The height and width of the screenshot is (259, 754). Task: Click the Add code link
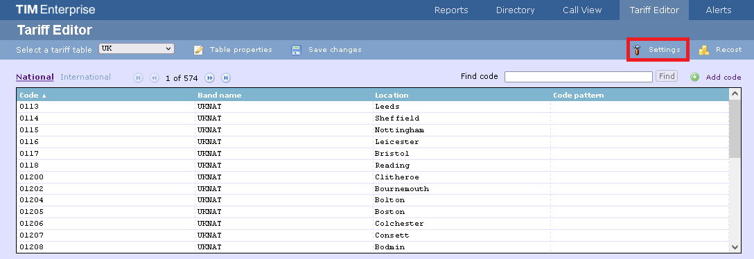coord(724,77)
